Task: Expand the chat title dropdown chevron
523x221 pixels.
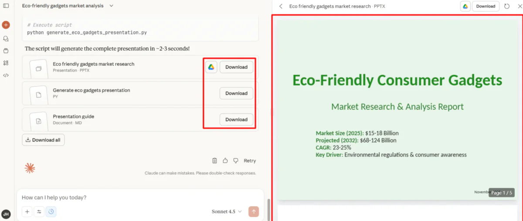Action: click(111, 6)
